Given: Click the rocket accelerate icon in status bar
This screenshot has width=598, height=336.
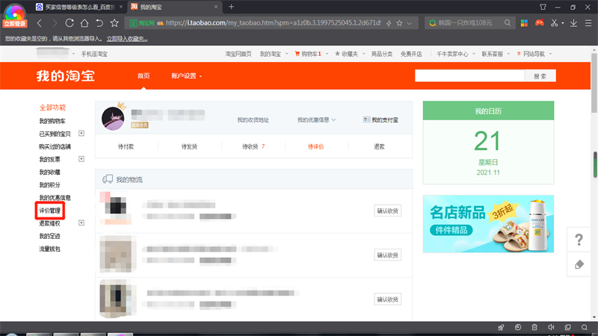Looking at the screenshot, I should tap(501, 327).
